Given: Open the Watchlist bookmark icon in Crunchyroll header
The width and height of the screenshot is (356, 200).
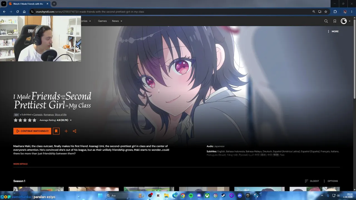Looking at the screenshot, I should click(335, 21).
